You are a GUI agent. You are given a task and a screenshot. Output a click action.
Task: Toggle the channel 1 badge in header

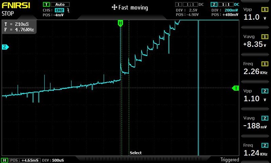pos(179,4)
